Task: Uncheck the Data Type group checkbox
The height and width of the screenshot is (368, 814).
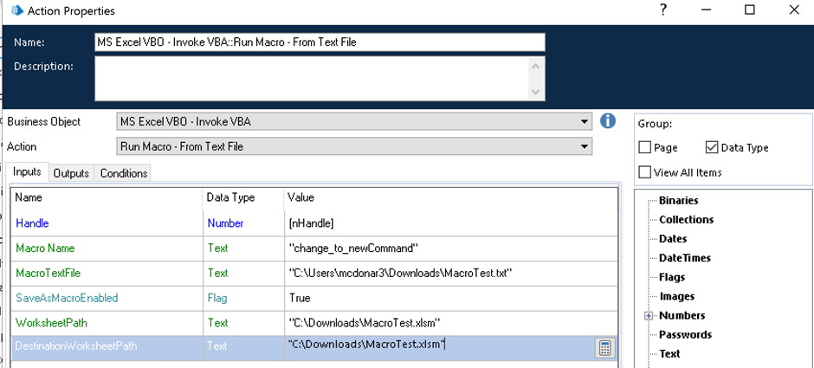Action: click(x=712, y=148)
